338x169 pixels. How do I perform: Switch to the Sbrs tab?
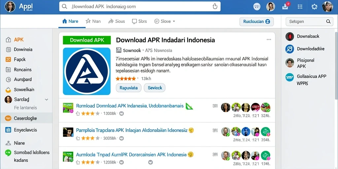[140, 21]
